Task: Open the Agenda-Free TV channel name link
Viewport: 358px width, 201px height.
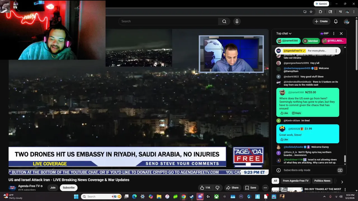Action: tap(29, 186)
